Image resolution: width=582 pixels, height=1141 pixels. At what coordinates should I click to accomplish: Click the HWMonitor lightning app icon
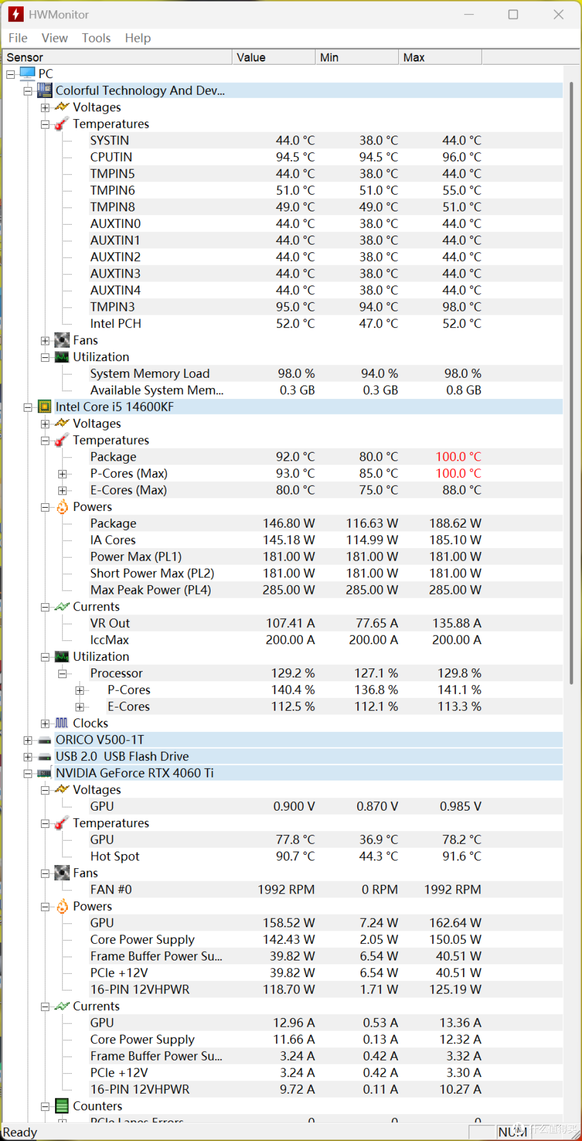click(x=16, y=14)
